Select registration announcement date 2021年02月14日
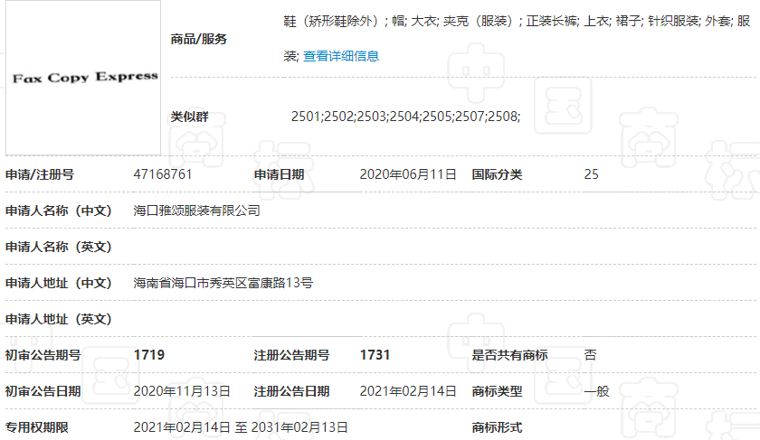760x440 pixels. (408, 391)
